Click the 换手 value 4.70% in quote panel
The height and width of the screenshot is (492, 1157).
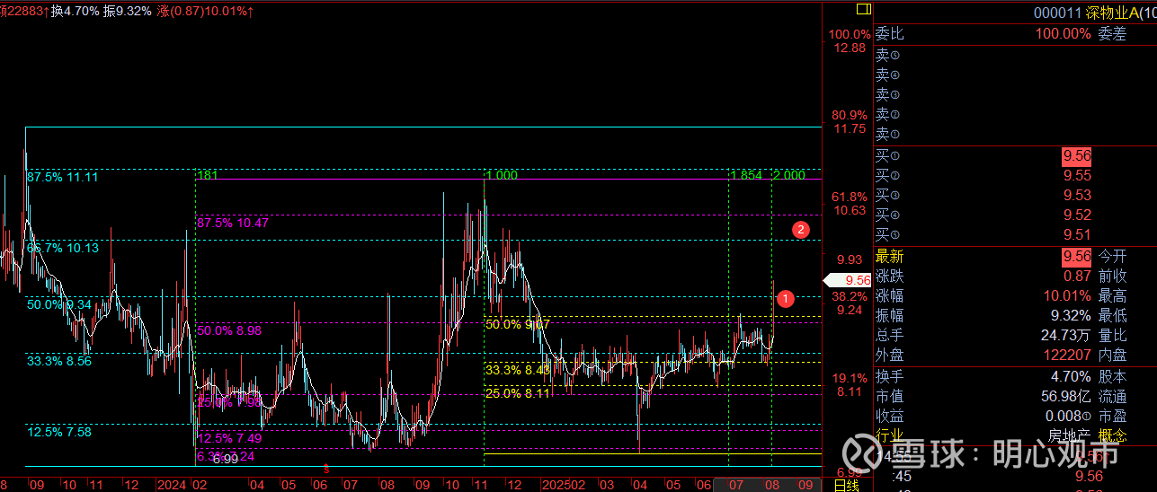(1071, 377)
